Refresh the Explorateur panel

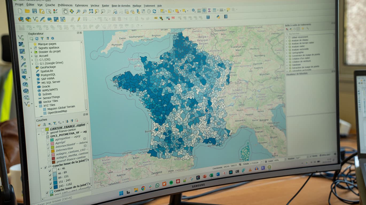point(37,38)
